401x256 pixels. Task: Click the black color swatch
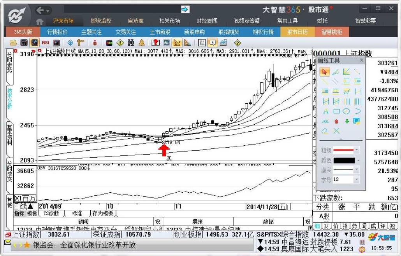pyautogui.click(x=344, y=160)
